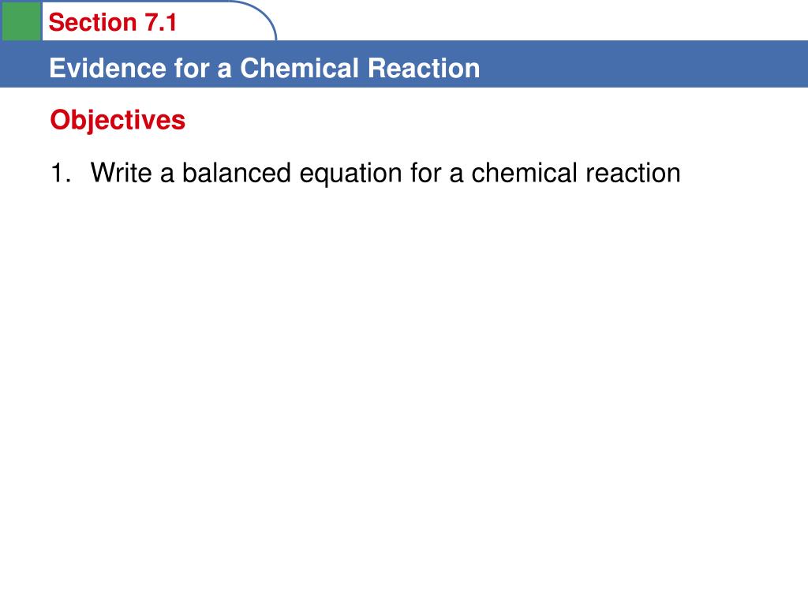Click the green square beside Section 7.1

click(21, 21)
